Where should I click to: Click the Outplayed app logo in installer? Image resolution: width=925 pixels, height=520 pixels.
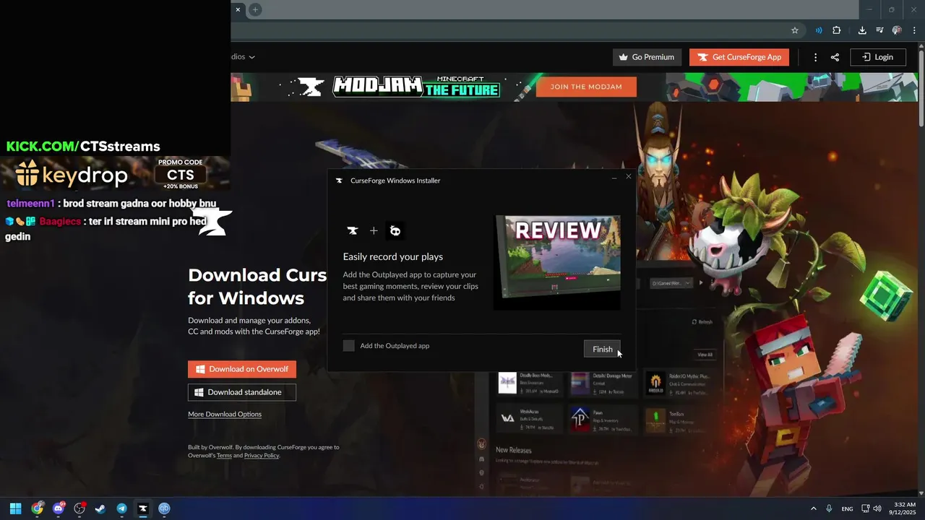[x=395, y=230]
